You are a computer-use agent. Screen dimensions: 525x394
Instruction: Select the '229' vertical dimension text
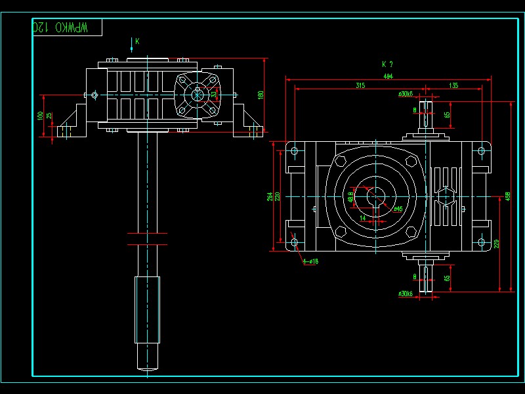tap(497, 244)
